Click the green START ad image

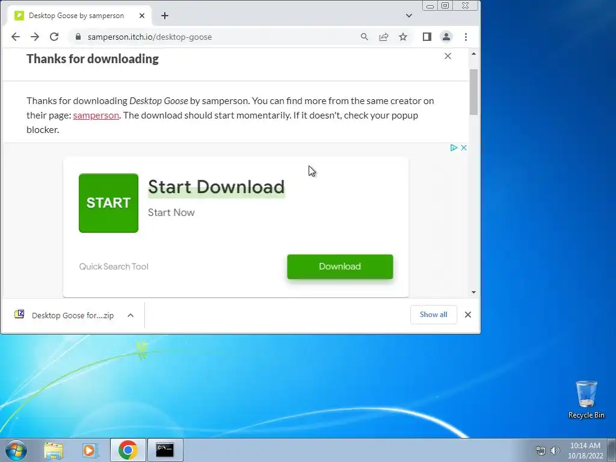[108, 203]
